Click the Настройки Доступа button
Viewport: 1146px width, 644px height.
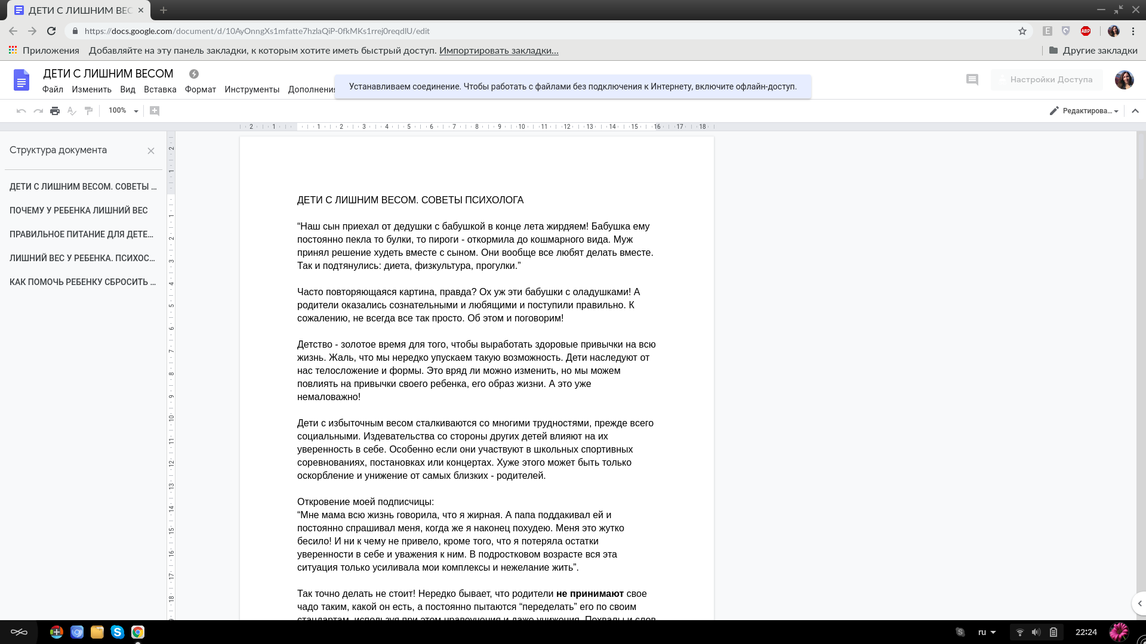click(x=1047, y=79)
